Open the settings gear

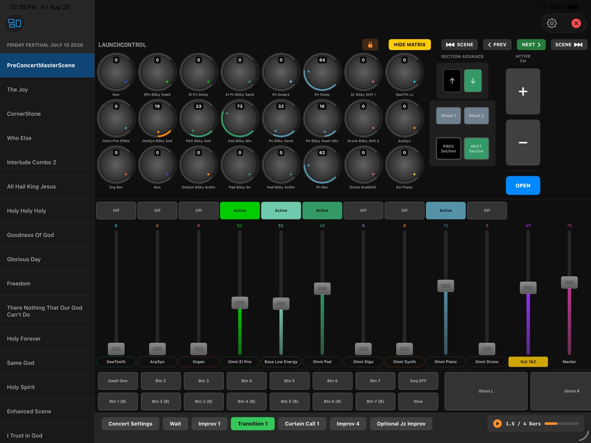click(552, 23)
